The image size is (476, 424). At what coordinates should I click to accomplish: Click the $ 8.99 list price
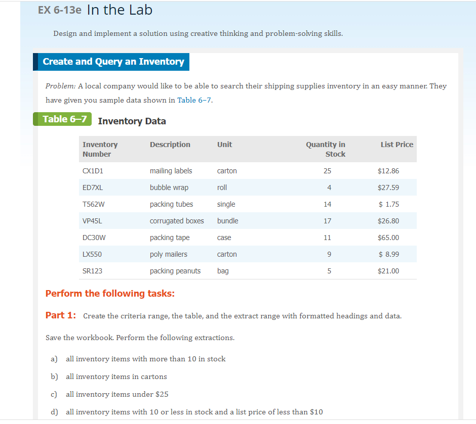click(388, 254)
